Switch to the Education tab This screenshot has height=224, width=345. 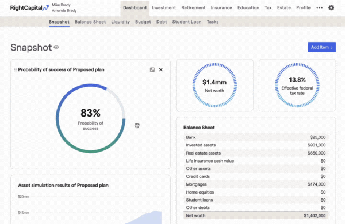coord(248,7)
